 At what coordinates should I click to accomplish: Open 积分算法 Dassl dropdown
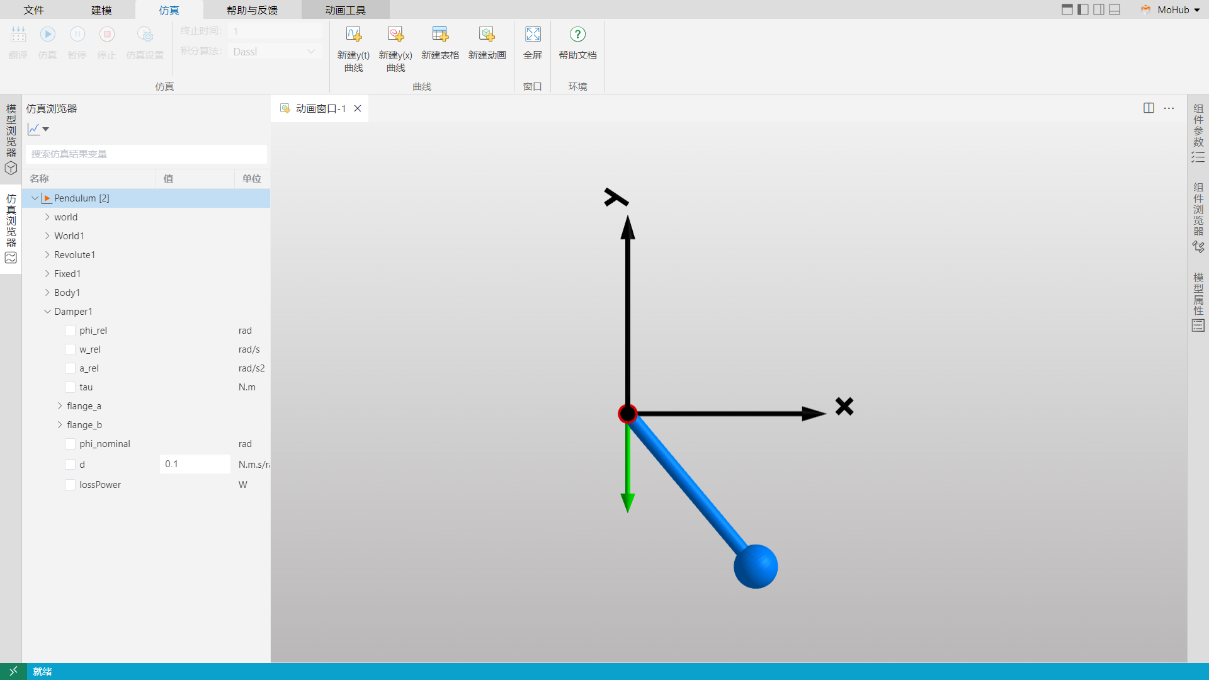(275, 52)
